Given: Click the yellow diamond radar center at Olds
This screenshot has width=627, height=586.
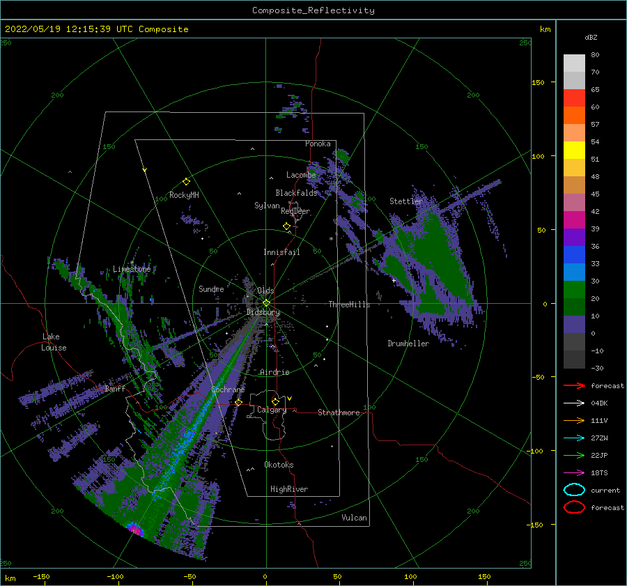Looking at the screenshot, I should (266, 303).
